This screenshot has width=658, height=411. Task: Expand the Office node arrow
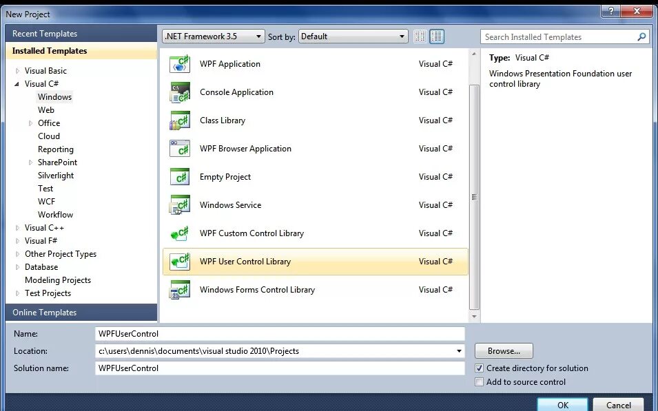[x=30, y=123]
